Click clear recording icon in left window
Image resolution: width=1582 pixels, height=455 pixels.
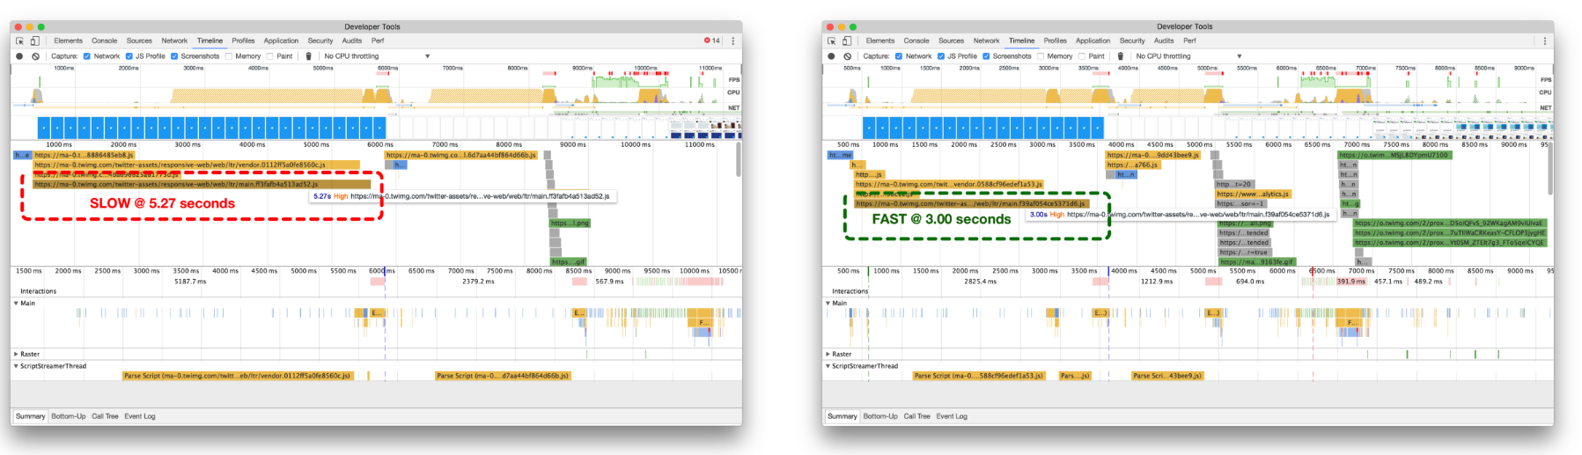click(x=35, y=56)
